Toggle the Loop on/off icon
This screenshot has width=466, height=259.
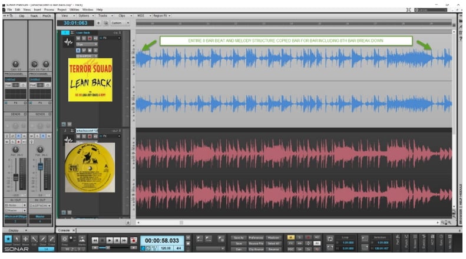(330, 239)
